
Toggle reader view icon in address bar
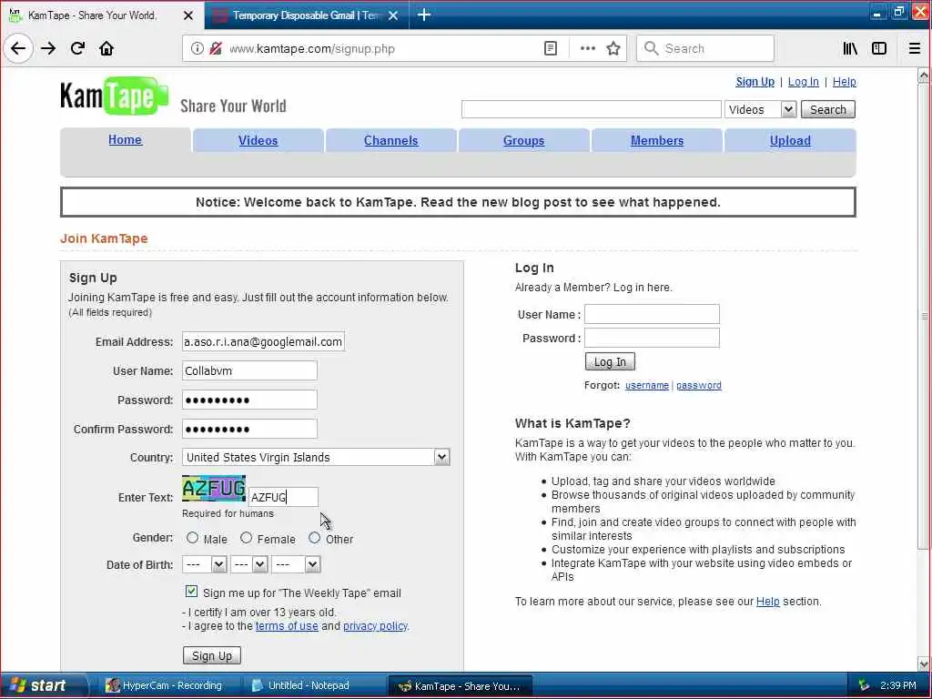coord(551,48)
